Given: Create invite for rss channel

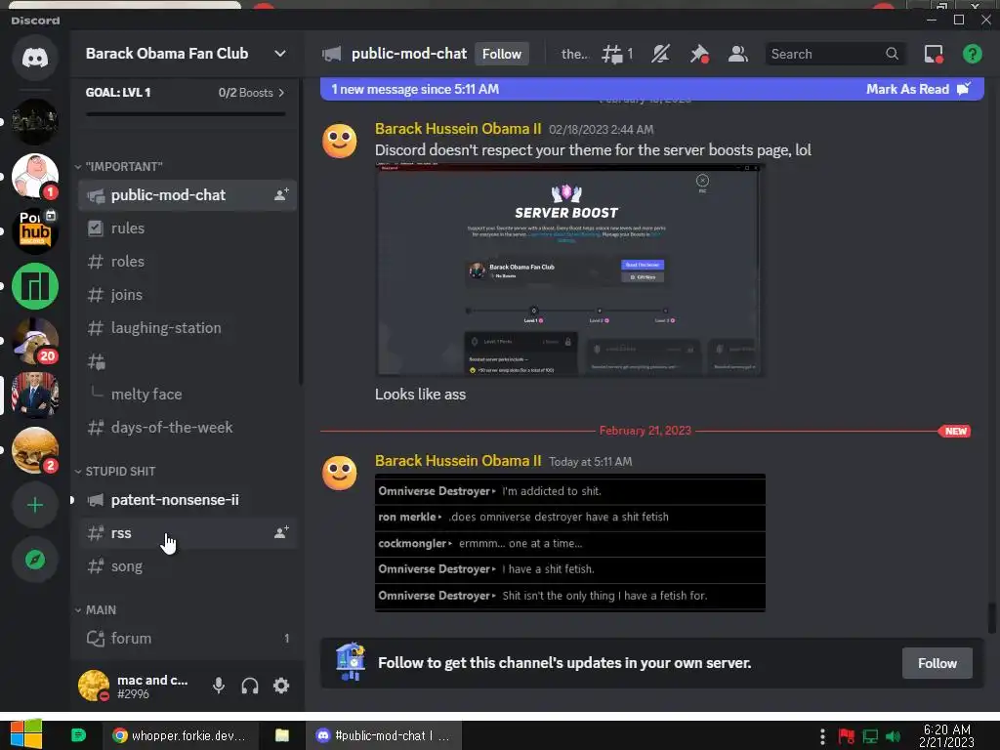Looking at the screenshot, I should (281, 532).
